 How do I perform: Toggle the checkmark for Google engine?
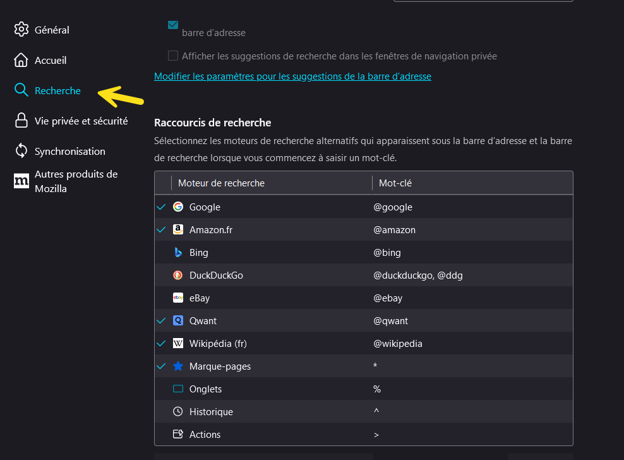tap(162, 207)
